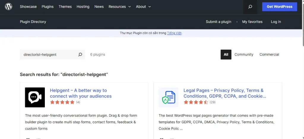
Task: Click Helpgent (4) review count
Action: click(x=78, y=102)
